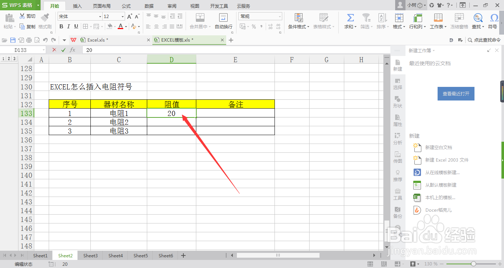Click the 新建 icon in side panel
The height and width of the screenshot is (268, 504).
397,63
